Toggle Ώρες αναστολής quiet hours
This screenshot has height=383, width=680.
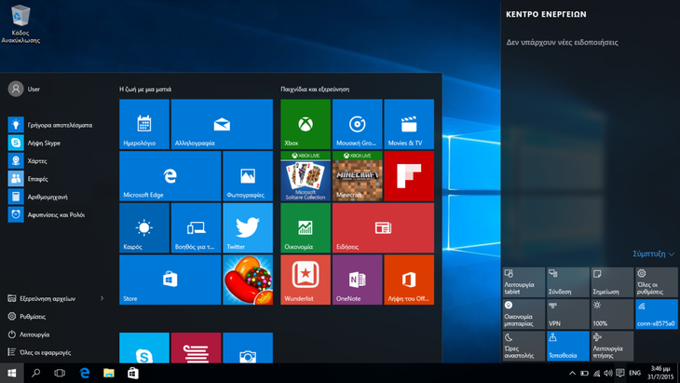(x=524, y=346)
